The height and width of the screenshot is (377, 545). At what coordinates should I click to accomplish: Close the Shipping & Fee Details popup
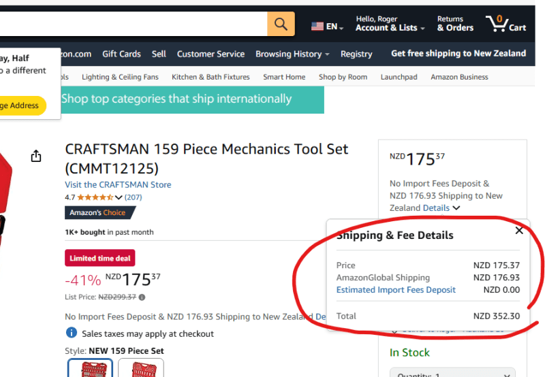(x=519, y=231)
